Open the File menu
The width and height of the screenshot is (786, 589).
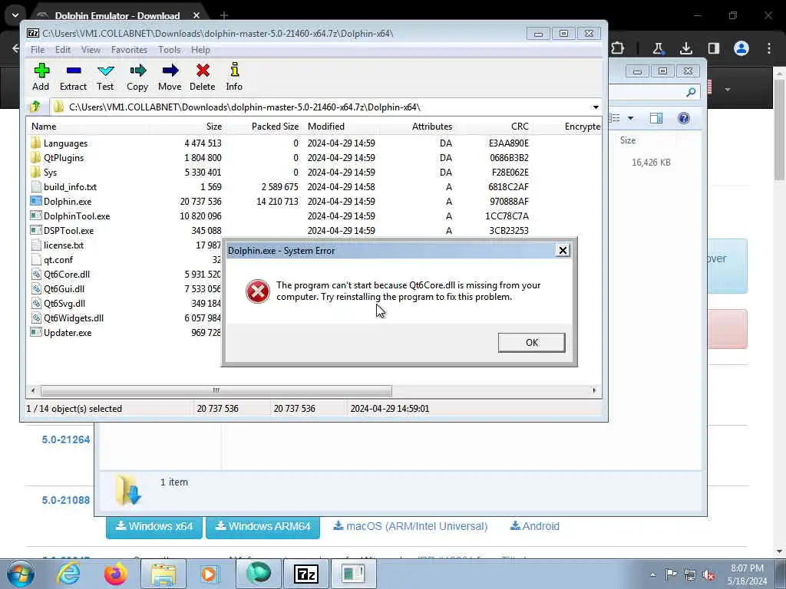coord(38,50)
